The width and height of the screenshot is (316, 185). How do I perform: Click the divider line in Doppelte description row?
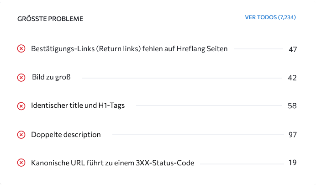[x=198, y=135]
